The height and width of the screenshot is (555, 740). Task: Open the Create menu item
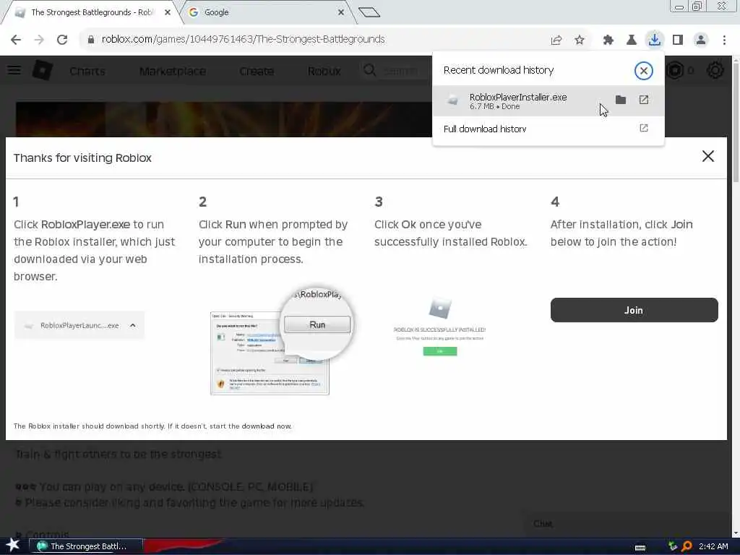click(257, 72)
